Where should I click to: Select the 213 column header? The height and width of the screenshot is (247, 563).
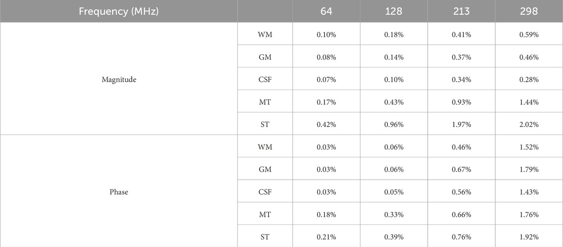click(x=461, y=11)
